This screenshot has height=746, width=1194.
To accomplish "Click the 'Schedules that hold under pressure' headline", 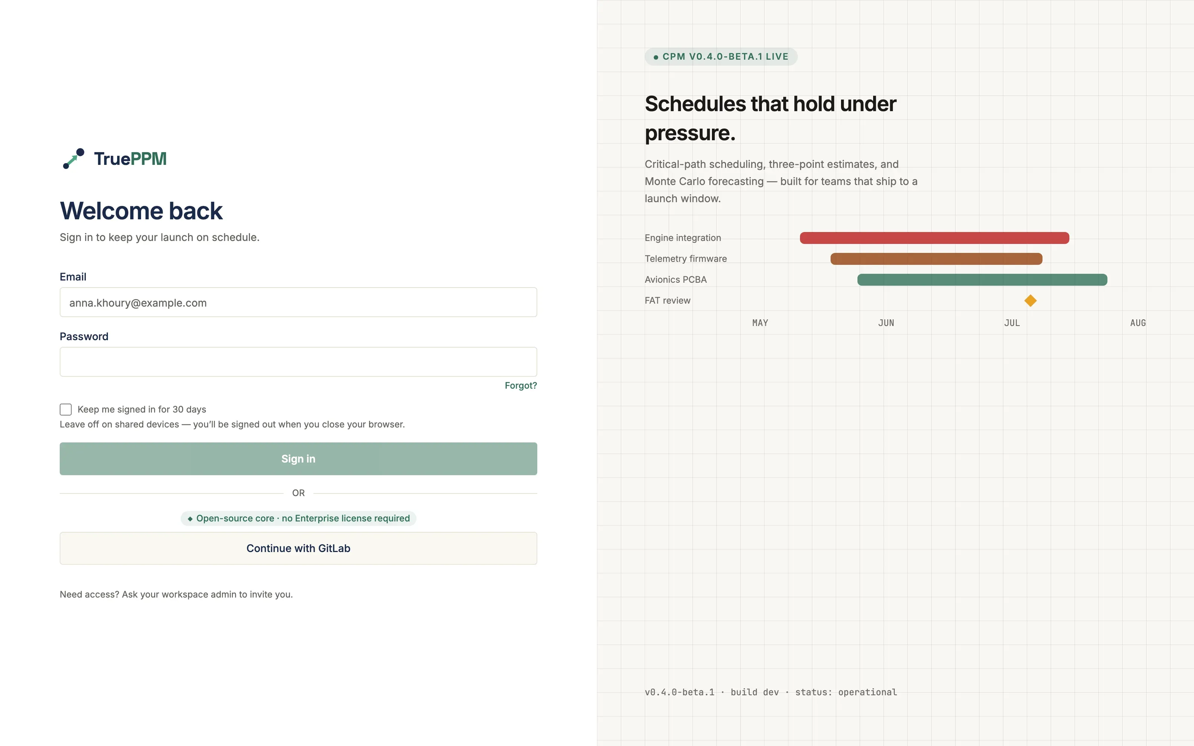I will [x=770, y=118].
